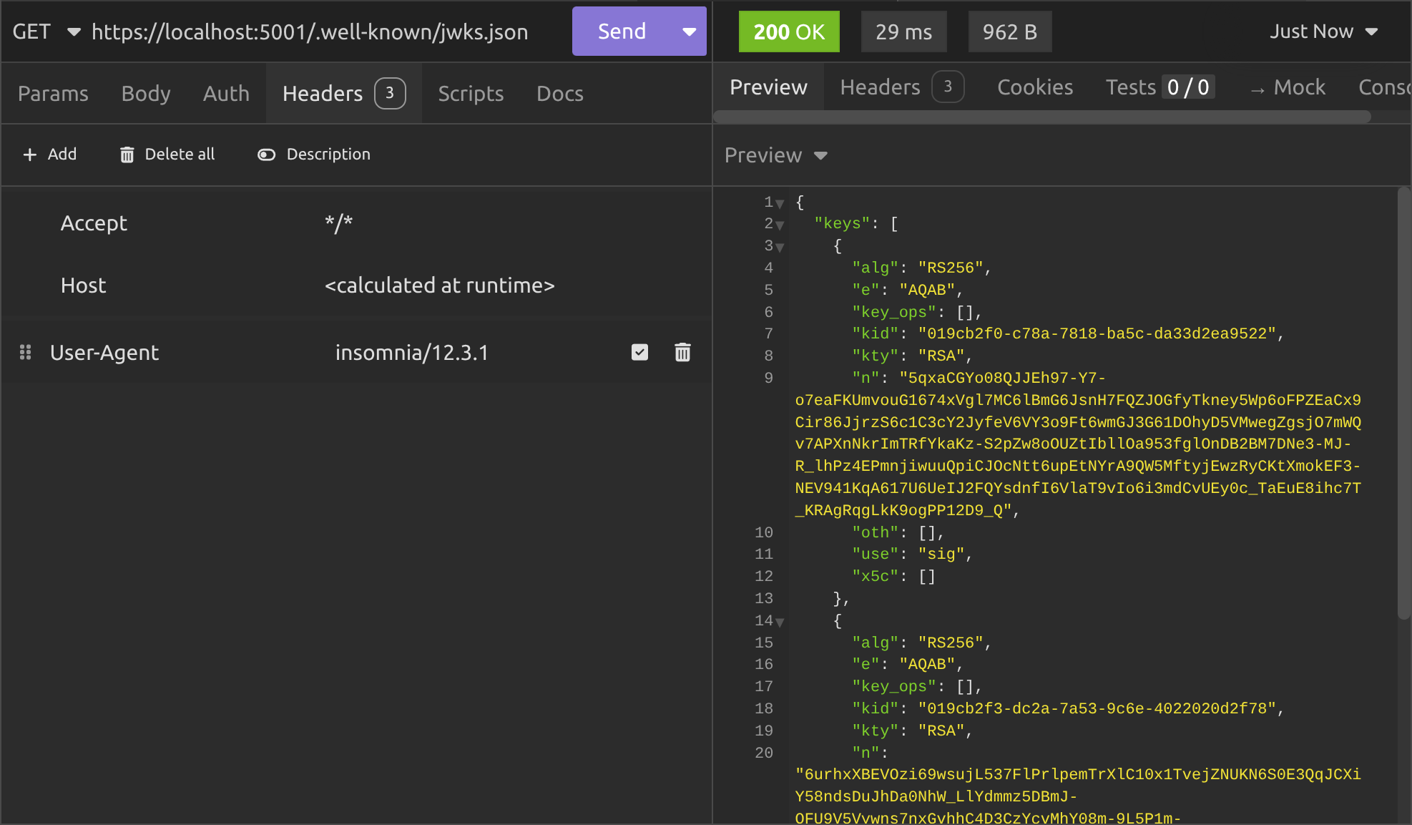Screen dimensions: 1412x825
Task: Switch to the Auth request tab
Action: pos(226,93)
